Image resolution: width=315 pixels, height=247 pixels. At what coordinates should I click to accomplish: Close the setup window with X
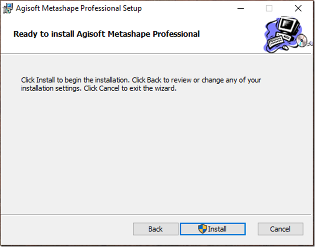click(298, 8)
